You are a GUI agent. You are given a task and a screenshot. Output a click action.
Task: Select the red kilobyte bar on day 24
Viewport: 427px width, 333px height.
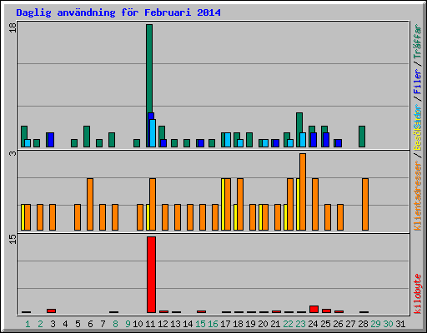(x=314, y=309)
